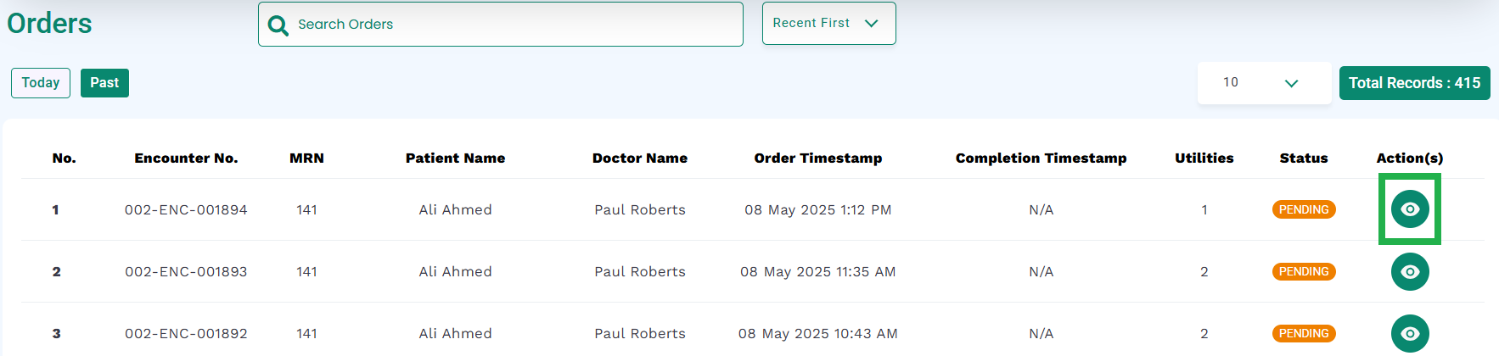Click PENDING status badge in first row
This screenshot has width=1499, height=356.
[x=1304, y=209]
